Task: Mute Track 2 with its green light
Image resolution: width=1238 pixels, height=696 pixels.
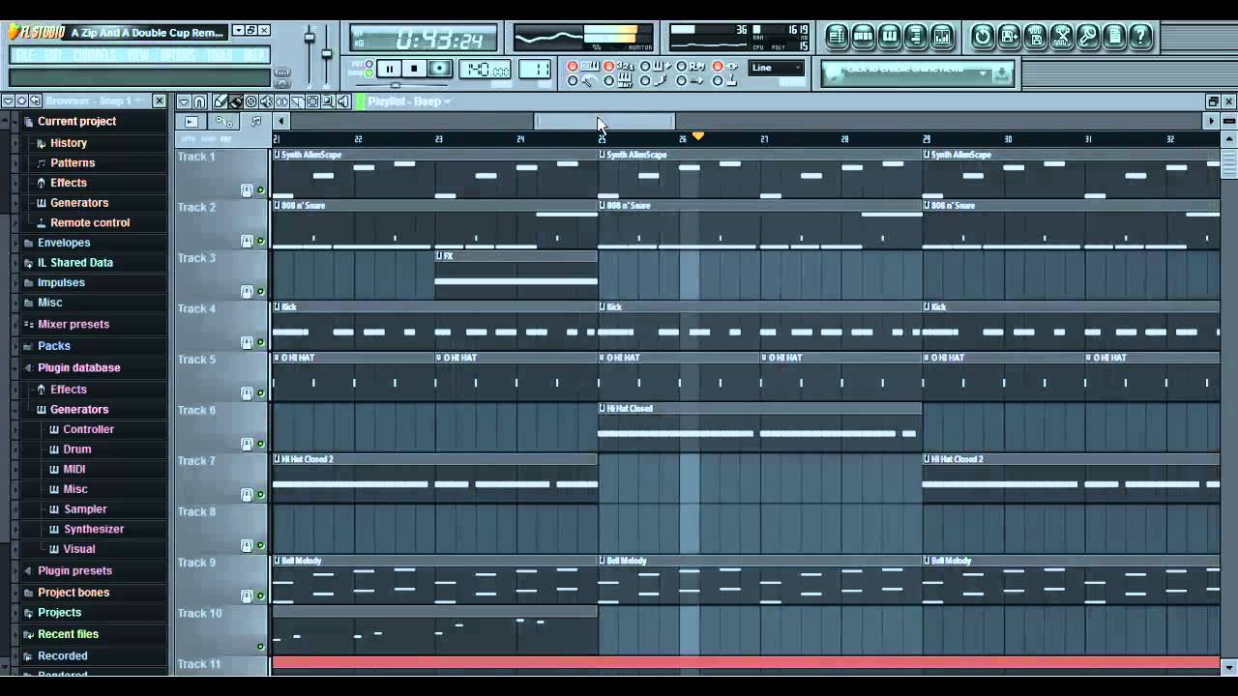Action: pos(260,241)
